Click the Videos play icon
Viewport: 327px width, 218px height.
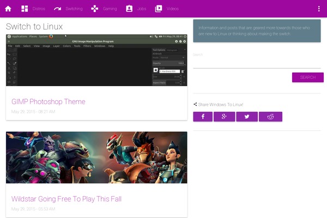(x=159, y=9)
